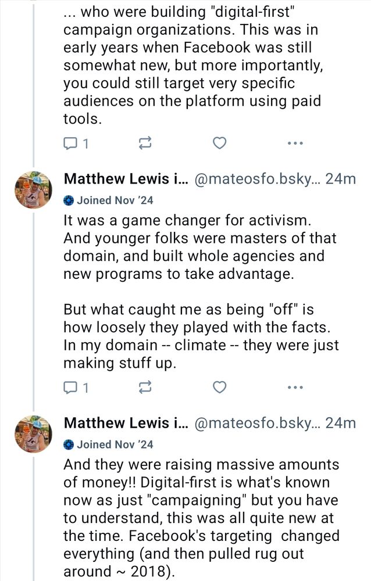
Task: Like the "making stuff up" climate post
Action: click(x=219, y=387)
